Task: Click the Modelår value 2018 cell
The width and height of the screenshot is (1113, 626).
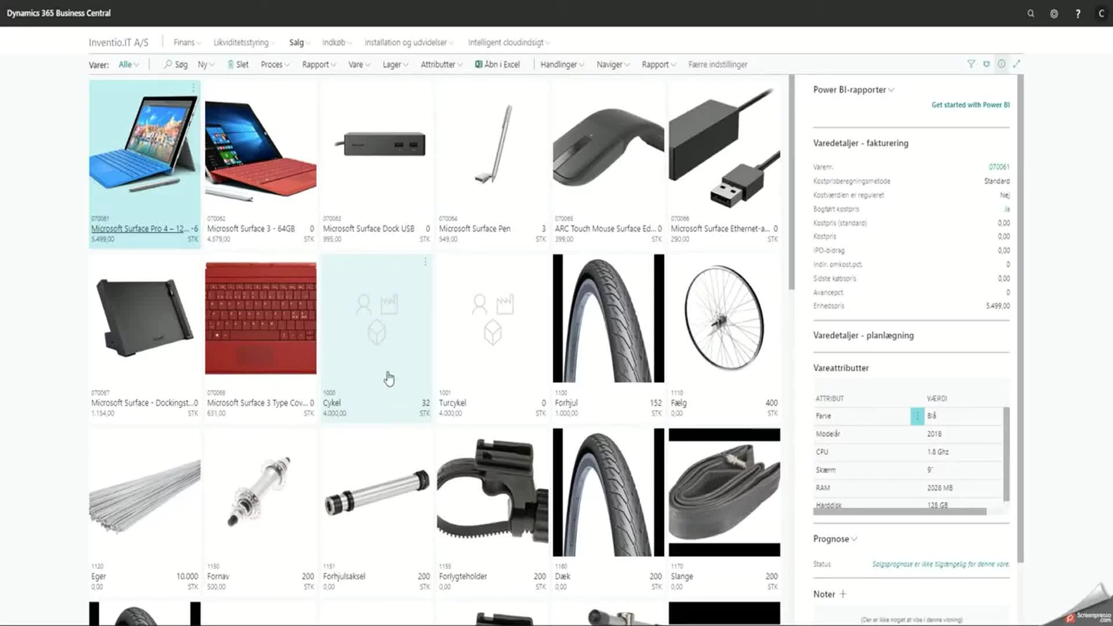Action: pos(963,434)
